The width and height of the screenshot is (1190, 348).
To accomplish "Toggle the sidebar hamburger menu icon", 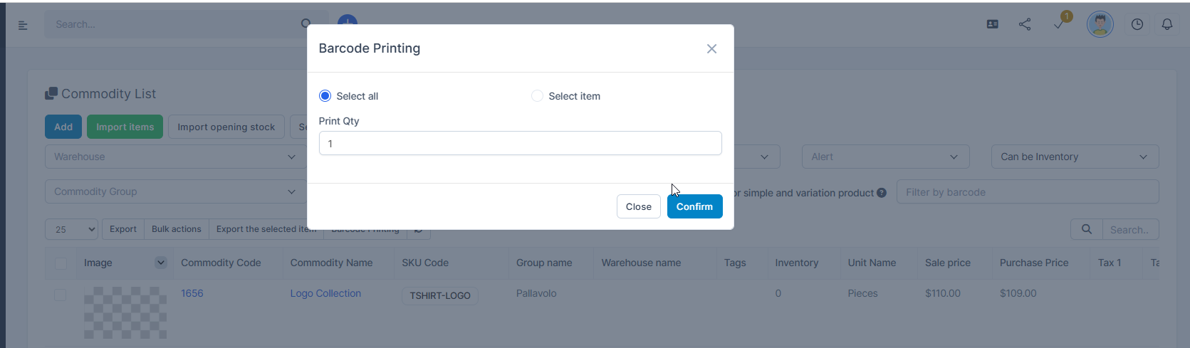I will [x=23, y=25].
